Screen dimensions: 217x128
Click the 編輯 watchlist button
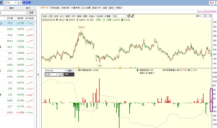[x=32, y=13]
